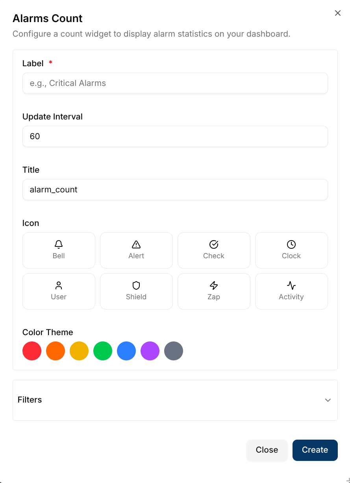
Task: Select the Zap lightning icon
Action: [x=213, y=291]
